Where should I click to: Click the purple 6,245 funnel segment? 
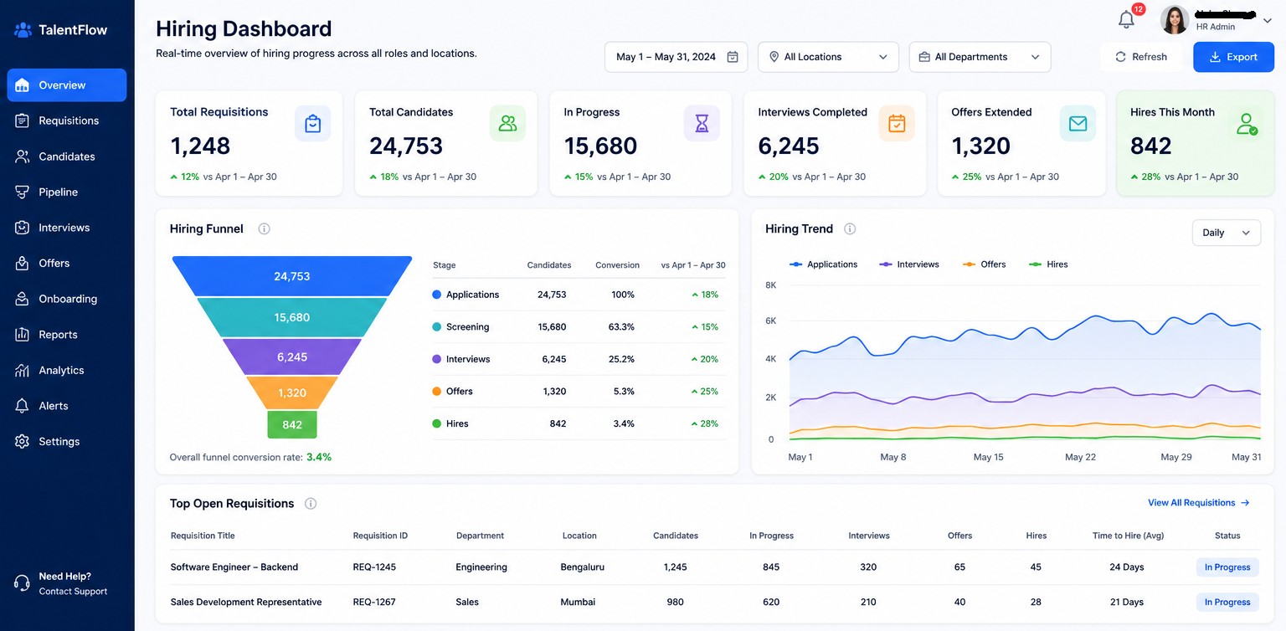[x=292, y=357]
